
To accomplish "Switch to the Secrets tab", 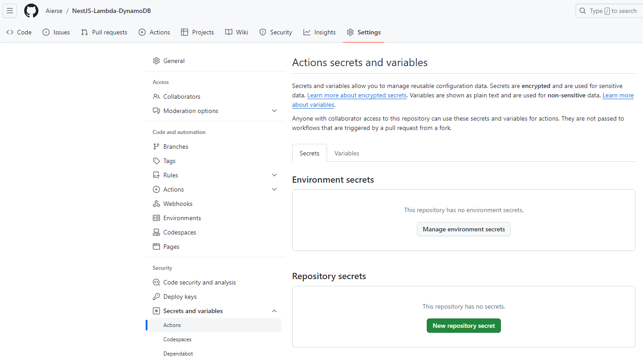I will click(310, 153).
